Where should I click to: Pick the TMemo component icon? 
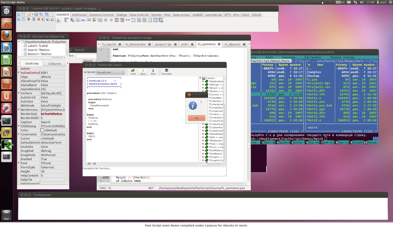(94, 20)
